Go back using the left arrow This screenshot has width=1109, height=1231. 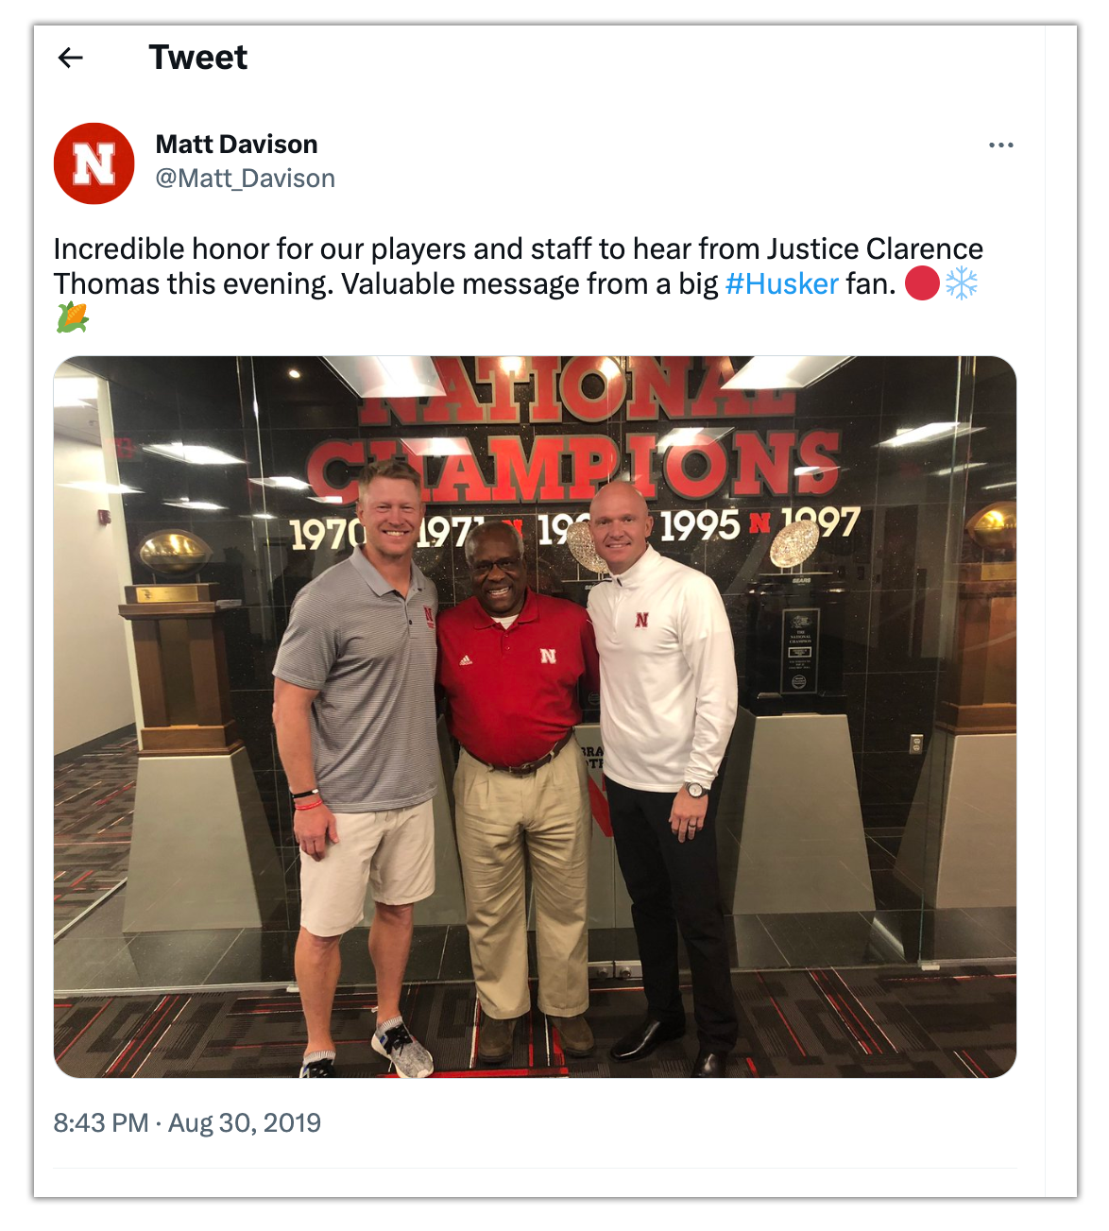pyautogui.click(x=71, y=58)
